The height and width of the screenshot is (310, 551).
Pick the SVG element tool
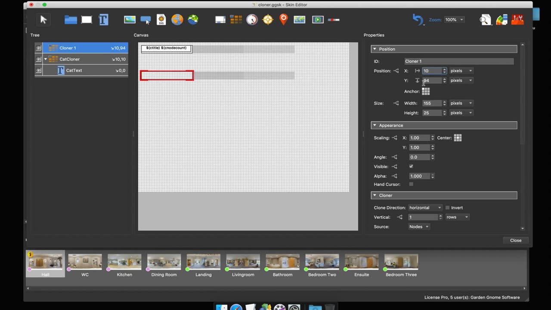point(161,19)
